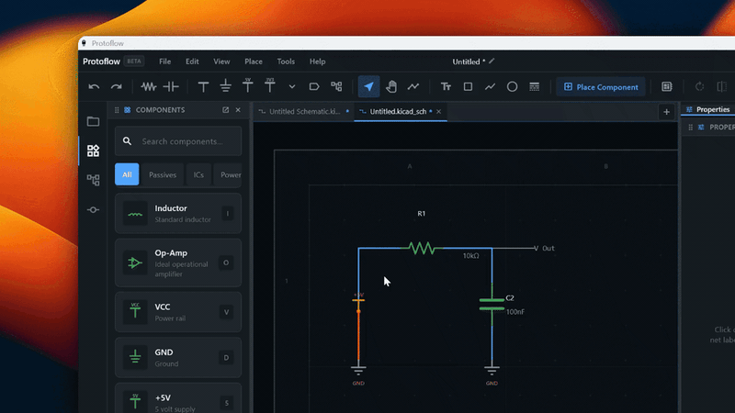Image resolution: width=735 pixels, height=413 pixels.
Task: Close the Untitled.kicad_sch tab
Action: [439, 111]
